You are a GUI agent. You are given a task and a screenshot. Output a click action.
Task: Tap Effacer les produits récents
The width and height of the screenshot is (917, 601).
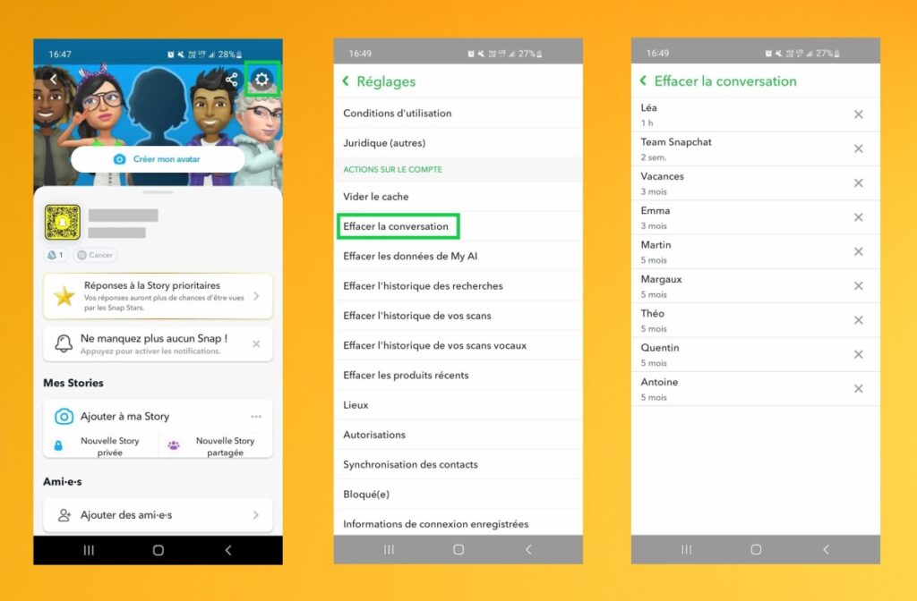click(x=458, y=376)
